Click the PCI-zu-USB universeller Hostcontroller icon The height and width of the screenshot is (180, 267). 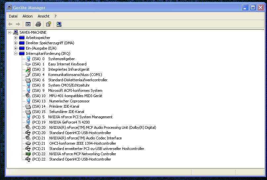[28, 149]
